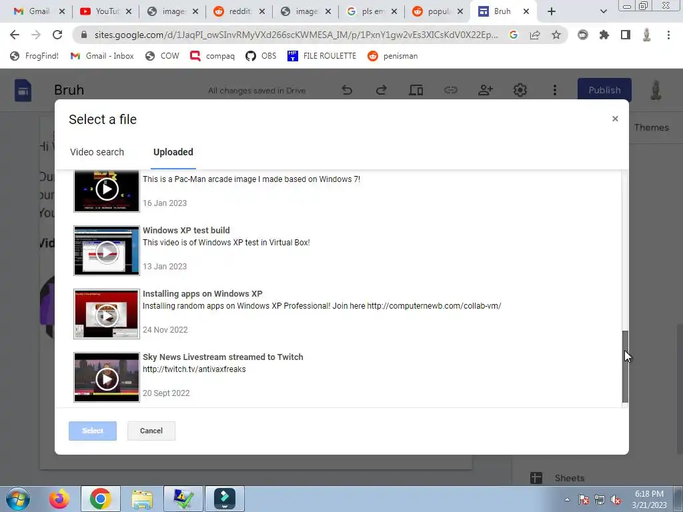Click the Undo arrow in Sites toolbar

pyautogui.click(x=347, y=90)
